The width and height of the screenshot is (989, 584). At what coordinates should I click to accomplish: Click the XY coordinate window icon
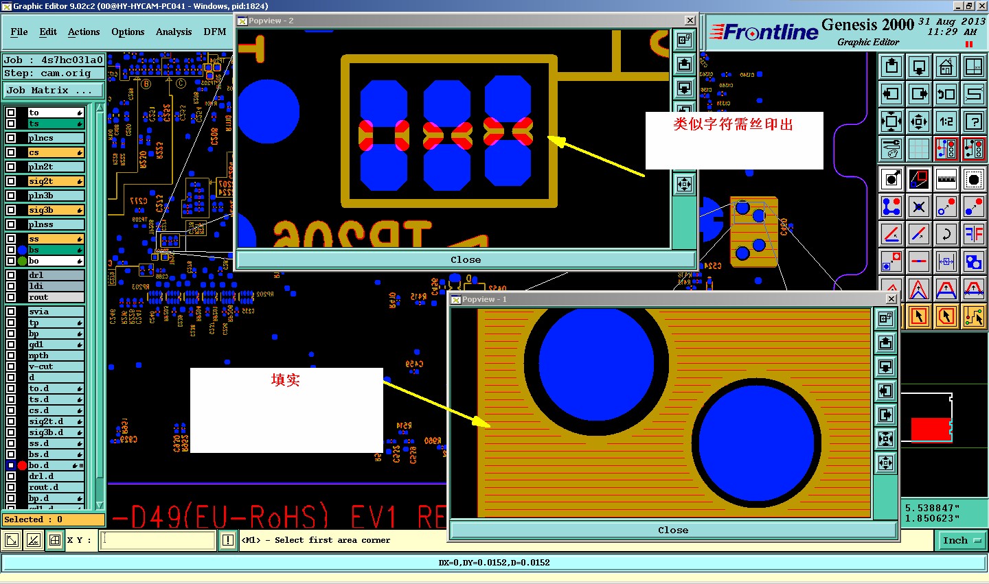pyautogui.click(x=974, y=67)
